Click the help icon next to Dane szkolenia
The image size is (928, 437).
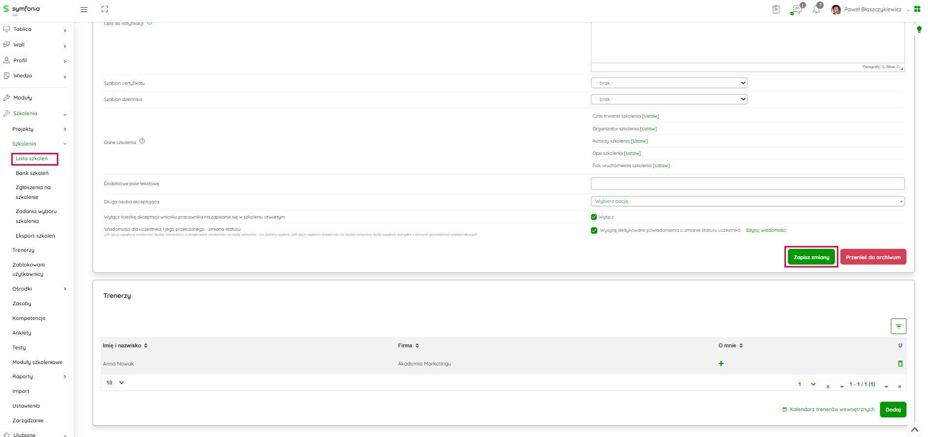142,141
